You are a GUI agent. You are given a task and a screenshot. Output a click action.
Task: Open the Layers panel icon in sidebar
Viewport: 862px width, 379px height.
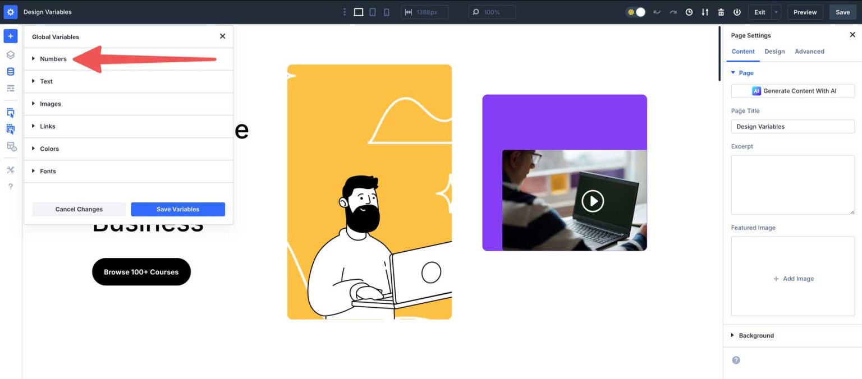pyautogui.click(x=10, y=55)
